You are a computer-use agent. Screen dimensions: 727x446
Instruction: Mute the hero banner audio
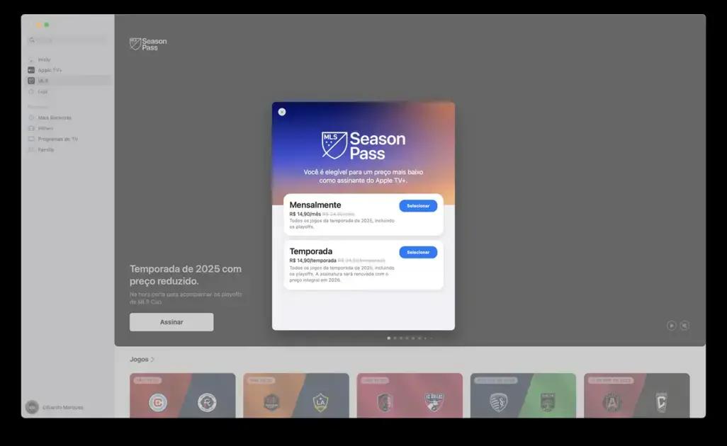[x=684, y=326]
